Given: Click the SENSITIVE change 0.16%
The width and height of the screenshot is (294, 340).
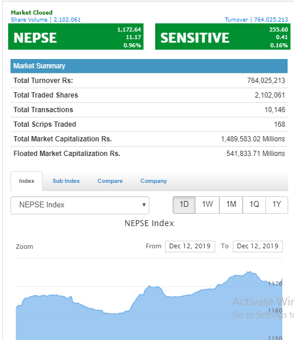Looking at the screenshot, I should point(279,46).
